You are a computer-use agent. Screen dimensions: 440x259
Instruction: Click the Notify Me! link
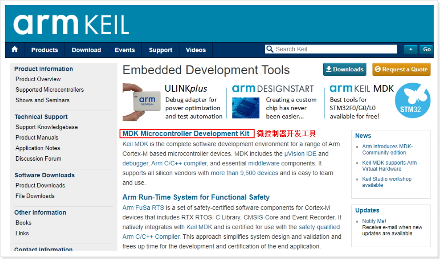point(374,221)
